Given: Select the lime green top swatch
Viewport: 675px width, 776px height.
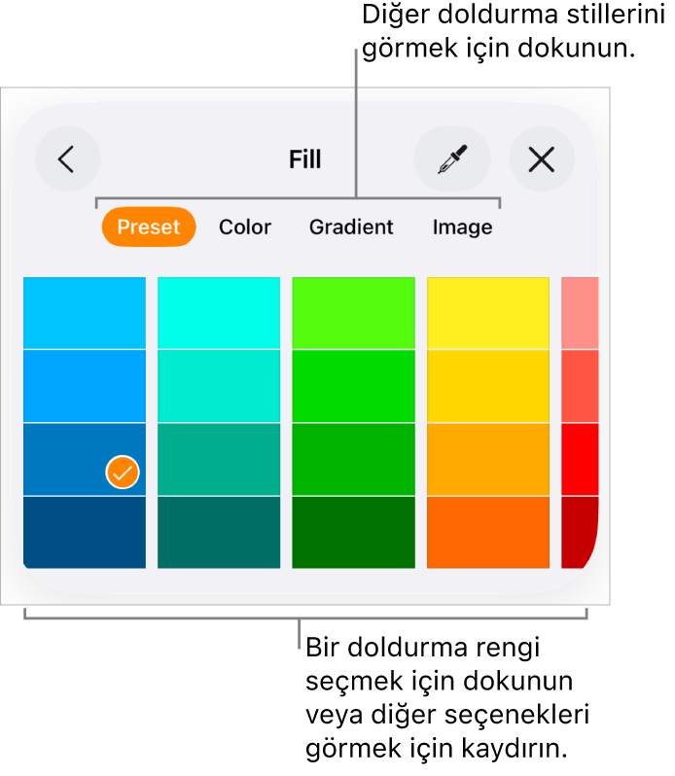Looking at the screenshot, I should (353, 313).
